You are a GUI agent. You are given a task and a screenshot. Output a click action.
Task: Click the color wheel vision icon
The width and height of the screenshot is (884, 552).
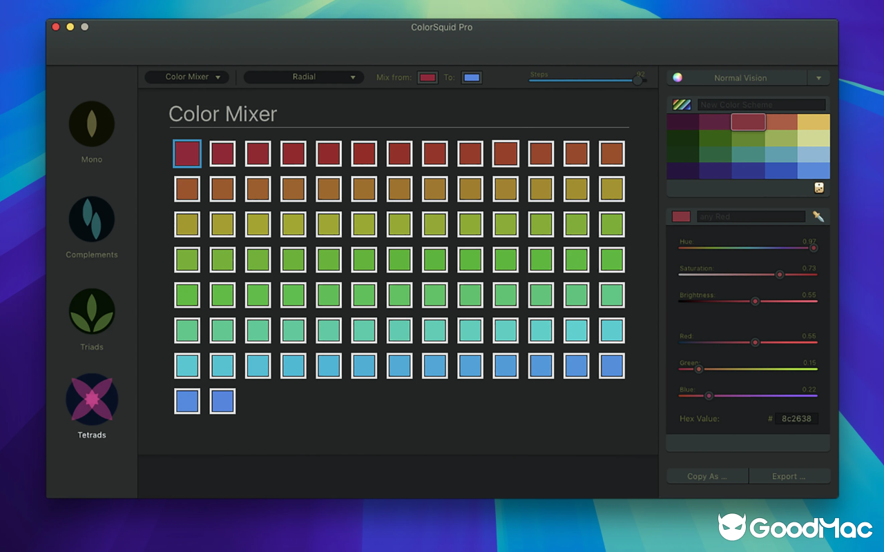pyautogui.click(x=678, y=77)
